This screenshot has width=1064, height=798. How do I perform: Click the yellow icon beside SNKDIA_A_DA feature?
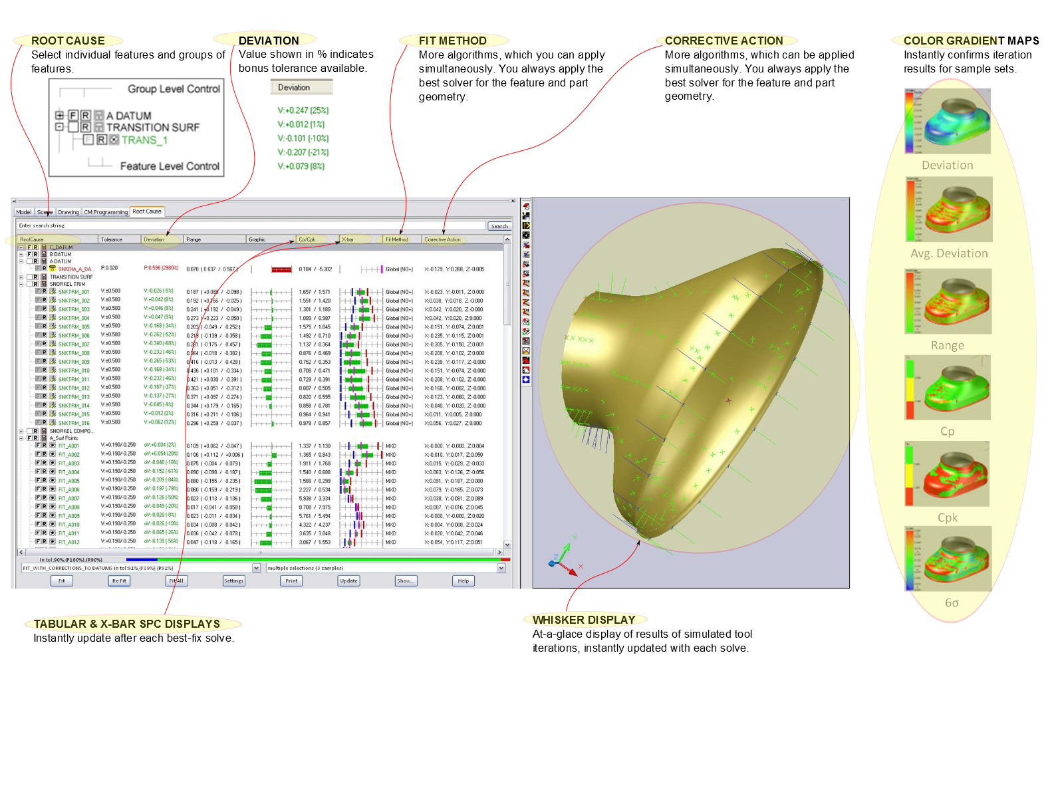pyautogui.click(x=53, y=269)
